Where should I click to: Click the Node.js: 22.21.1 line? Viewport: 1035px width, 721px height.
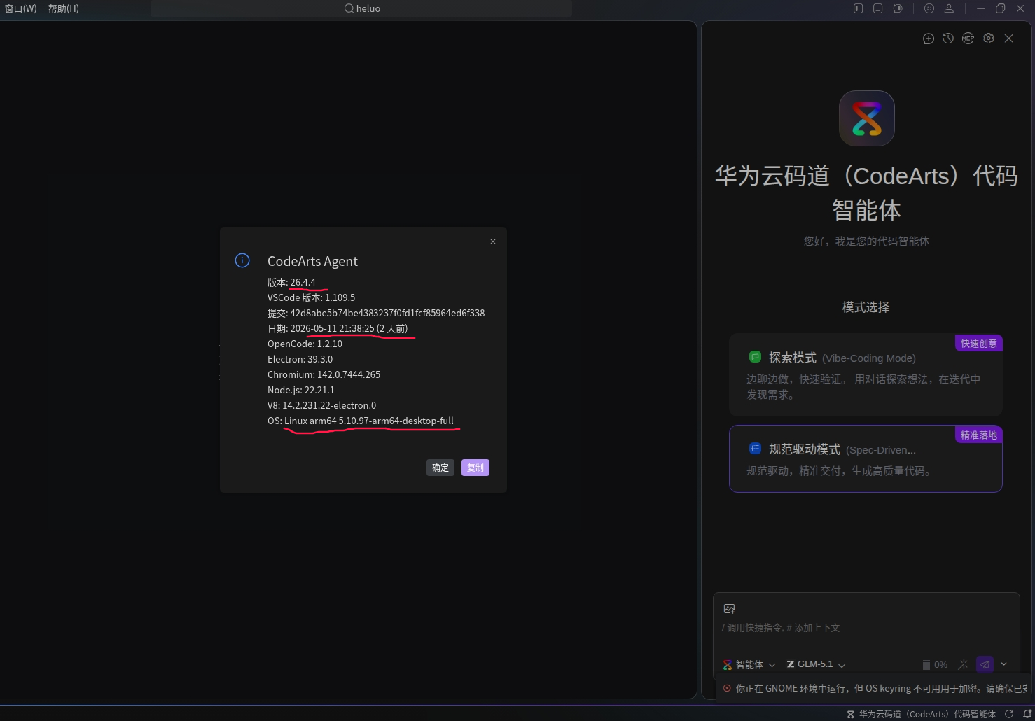(301, 390)
